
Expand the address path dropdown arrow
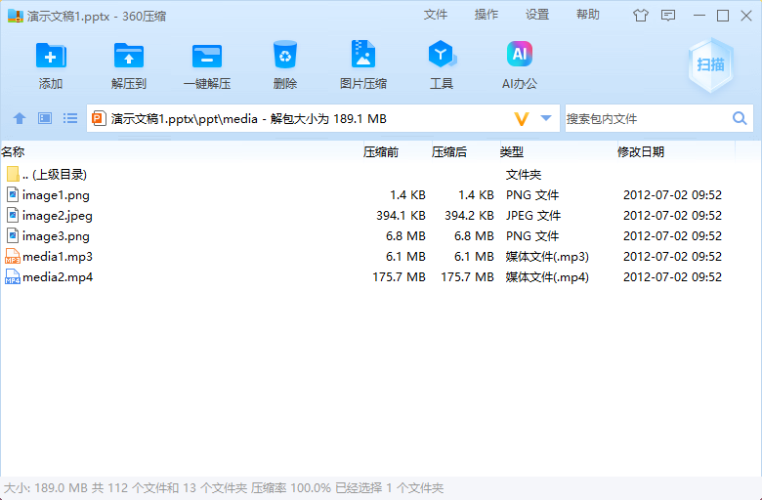546,118
